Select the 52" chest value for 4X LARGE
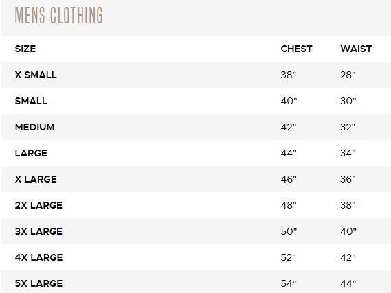 pyautogui.click(x=289, y=257)
